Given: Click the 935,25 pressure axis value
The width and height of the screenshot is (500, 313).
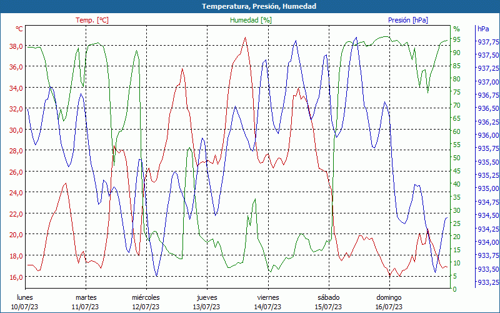Looking at the screenshot, I should coord(488,175).
